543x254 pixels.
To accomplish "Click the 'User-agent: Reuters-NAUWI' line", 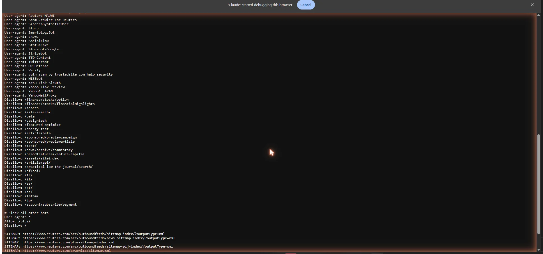I will (x=29, y=16).
